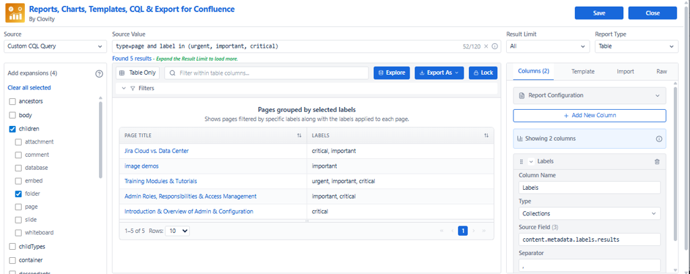Click the Table Only view button

pyautogui.click(x=137, y=73)
